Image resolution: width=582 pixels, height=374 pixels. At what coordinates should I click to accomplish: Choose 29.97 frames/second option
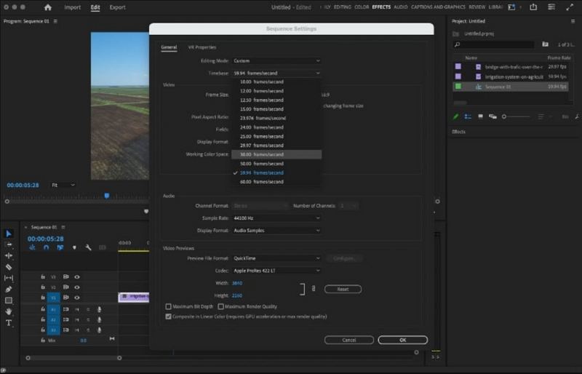coord(276,146)
